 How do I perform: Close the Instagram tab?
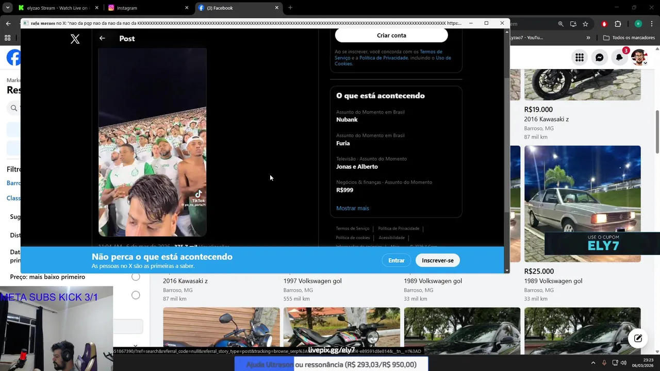click(187, 8)
